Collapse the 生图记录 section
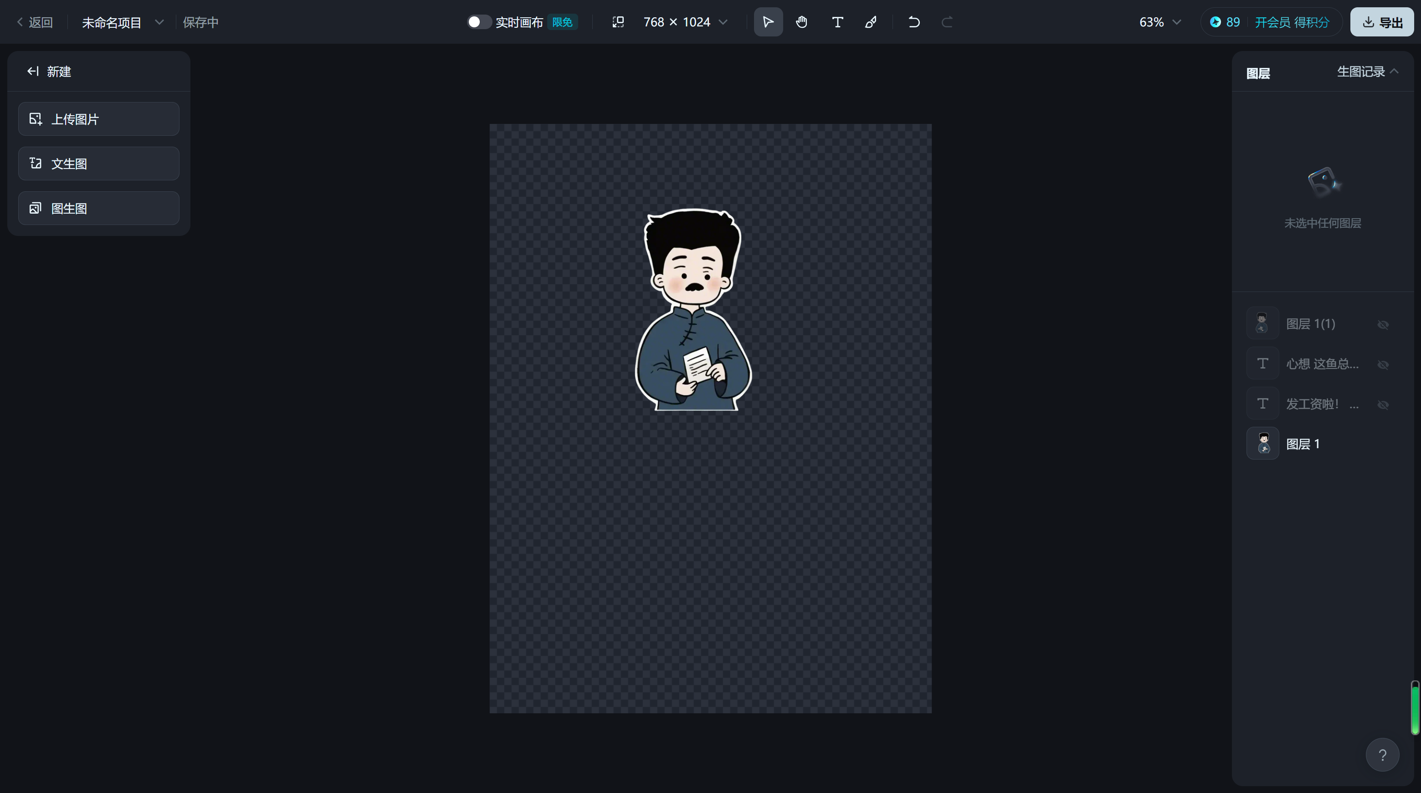The height and width of the screenshot is (793, 1421). click(x=1394, y=71)
